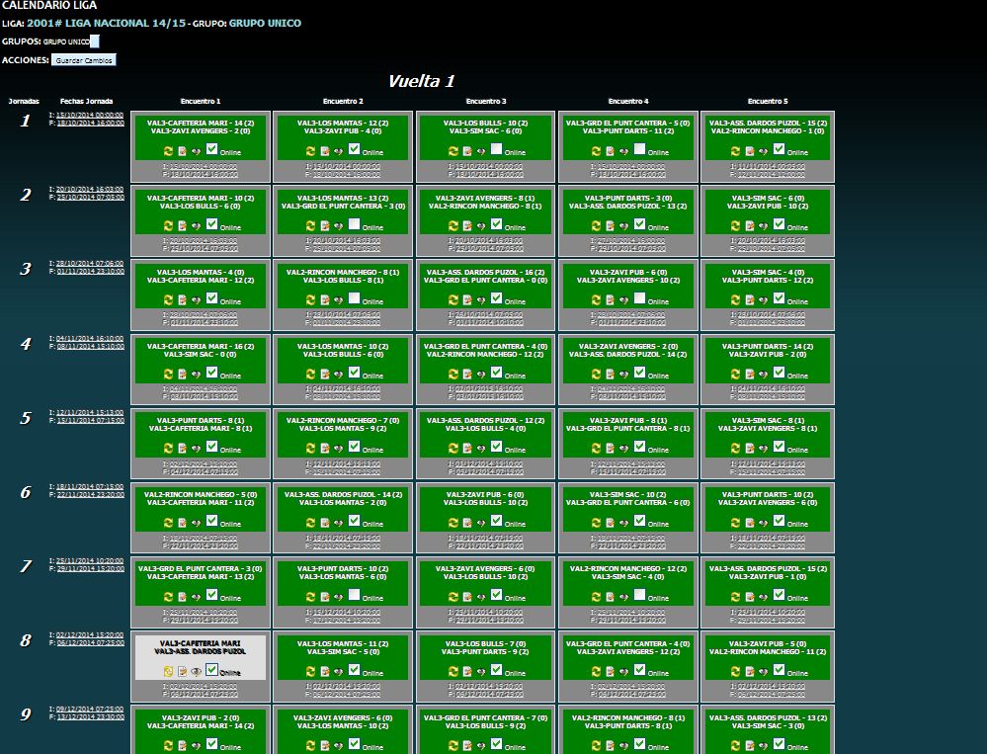This screenshot has width=987, height=754.
Task: Enable Online for Los Bulls vs Sim Sac
Action: click(x=496, y=149)
